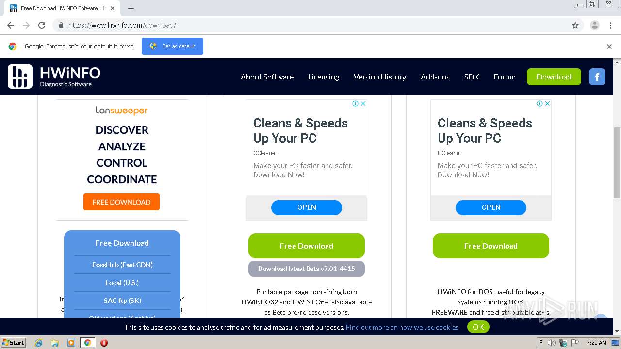This screenshot has width=621, height=349.
Task: Open SDK page
Action: point(472,77)
